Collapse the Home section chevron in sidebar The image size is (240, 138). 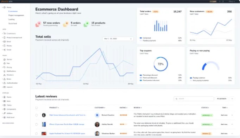tap(2, 7)
